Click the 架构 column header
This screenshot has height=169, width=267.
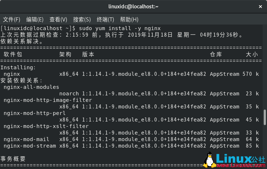[65, 54]
